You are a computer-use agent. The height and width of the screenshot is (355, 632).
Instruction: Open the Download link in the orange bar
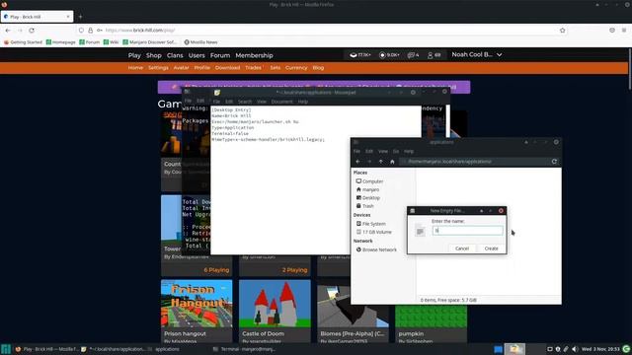click(227, 68)
